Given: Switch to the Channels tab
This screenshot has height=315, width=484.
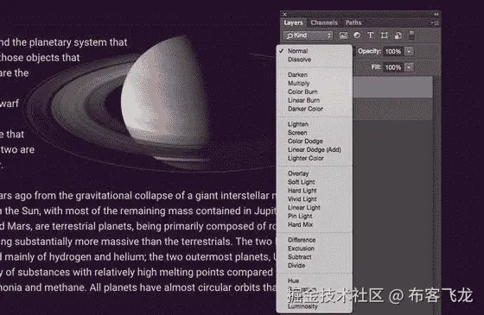Looking at the screenshot, I should tap(324, 22).
